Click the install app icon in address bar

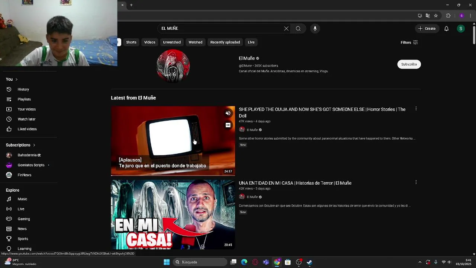click(420, 16)
